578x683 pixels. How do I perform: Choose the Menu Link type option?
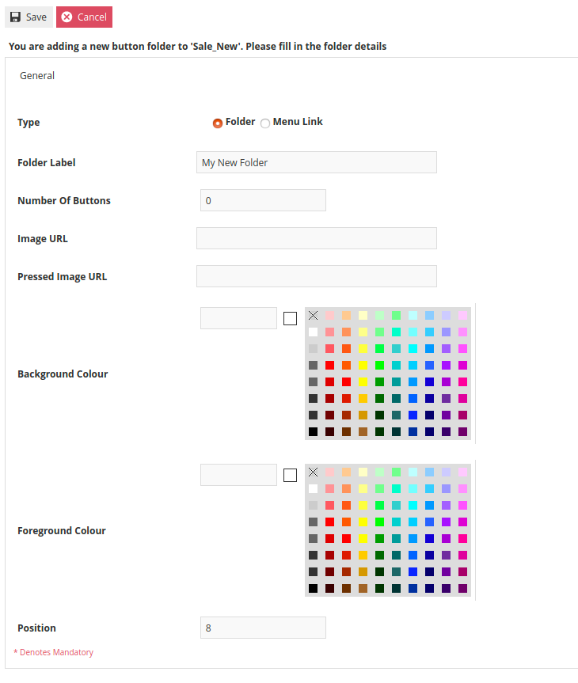pyautogui.click(x=265, y=123)
